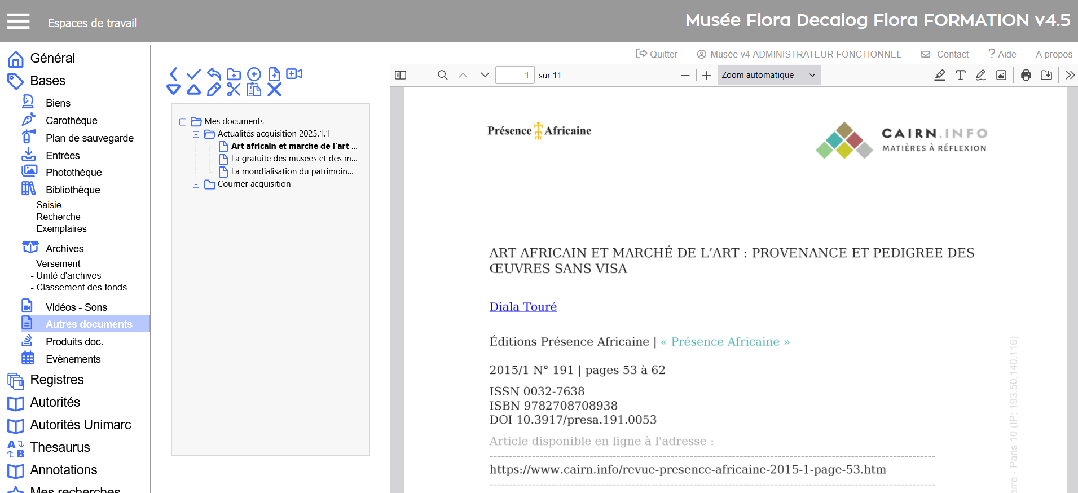Click the PDF page number field
Screen dimensions: 1078x493
click(514, 75)
